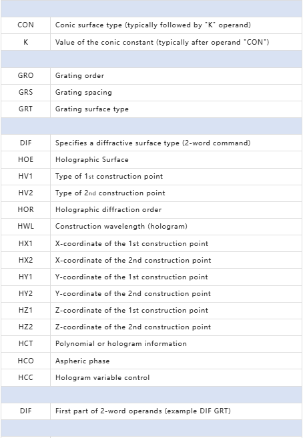The height and width of the screenshot is (438, 303).
Task: Select the HOE Holographic Surface row
Action: (x=151, y=159)
